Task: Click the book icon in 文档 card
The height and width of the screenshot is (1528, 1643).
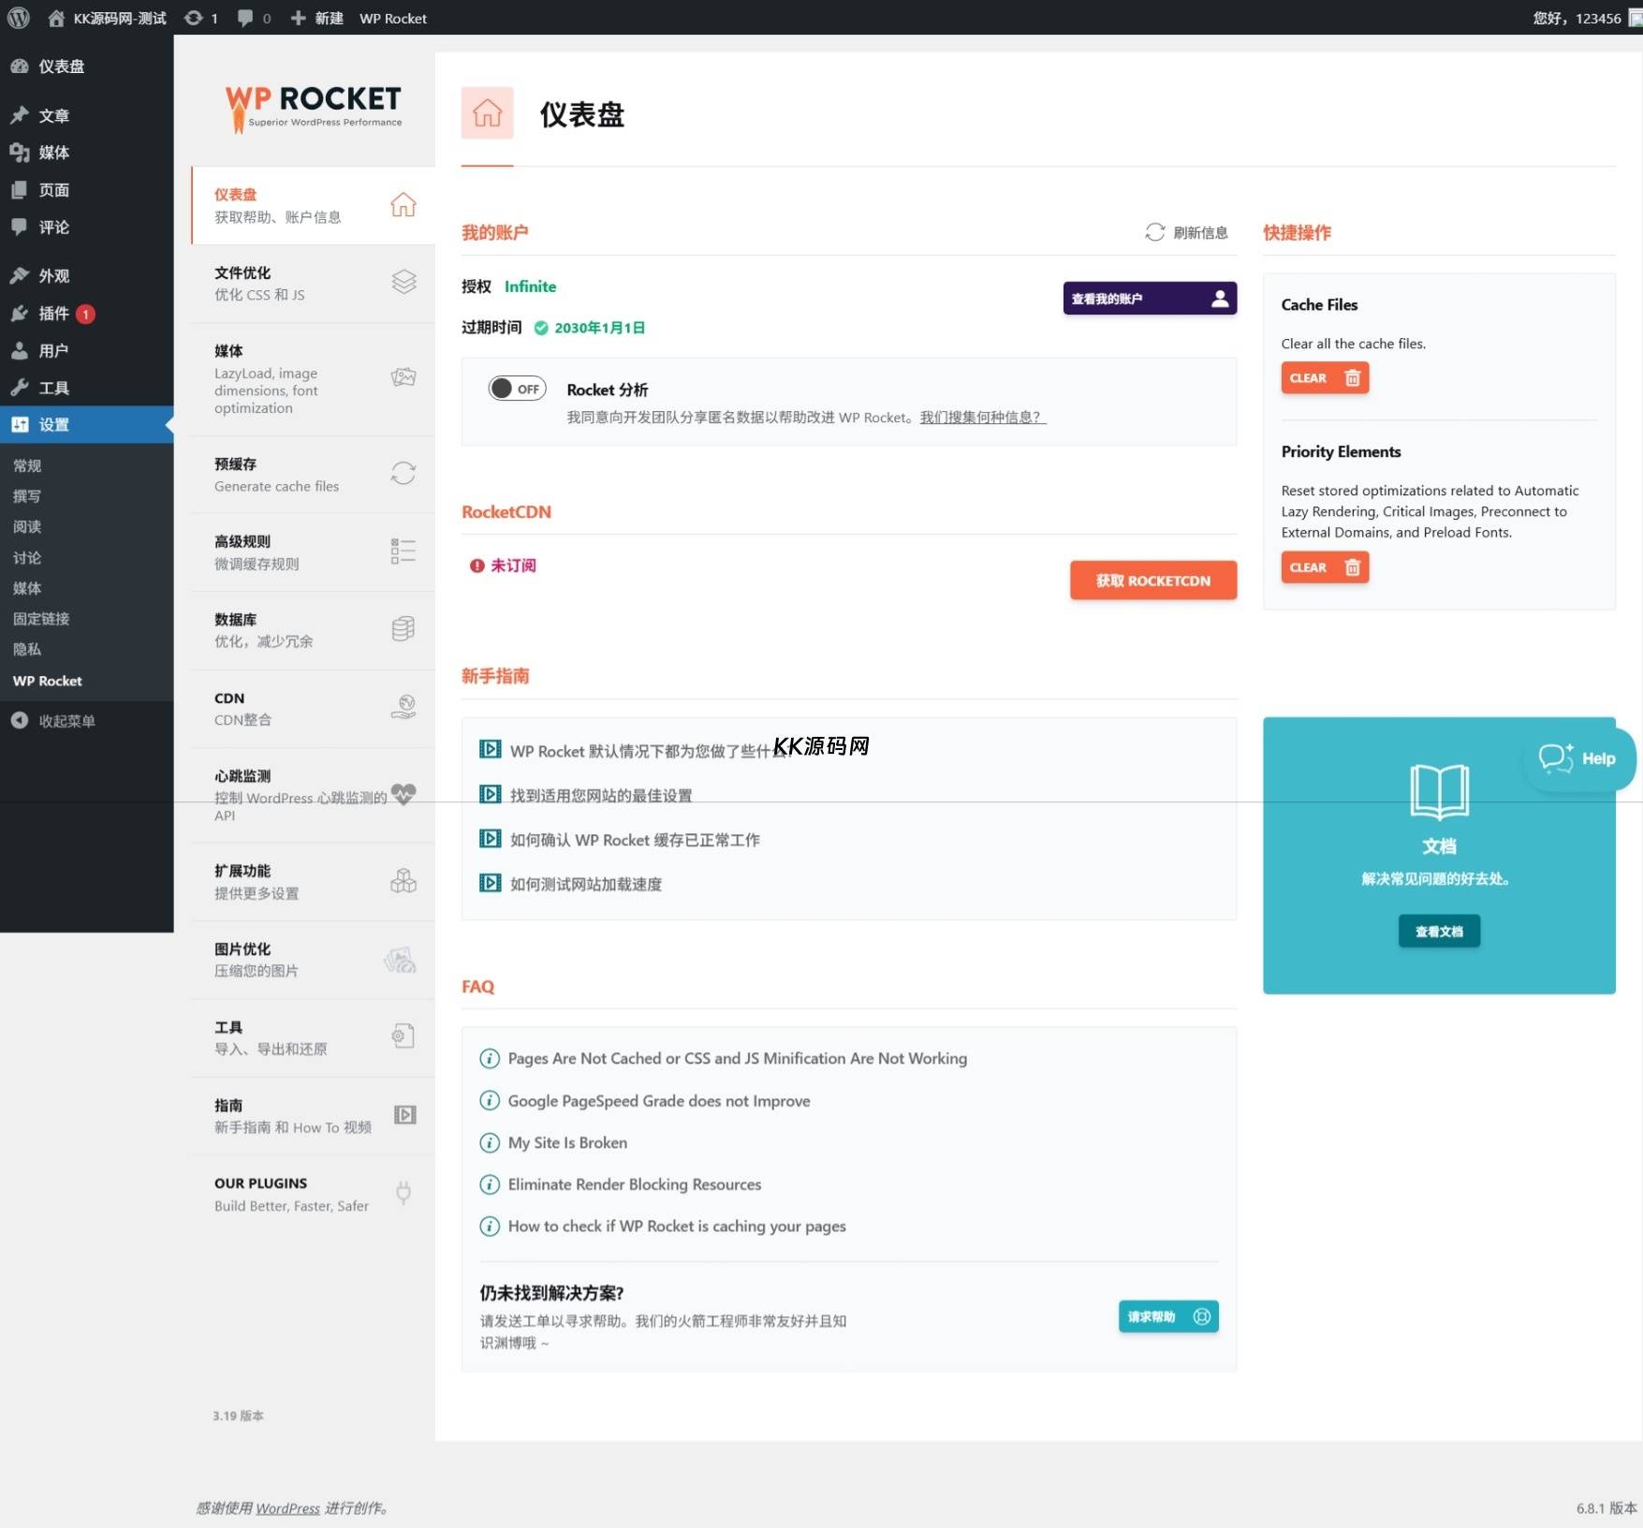Action: [1439, 791]
